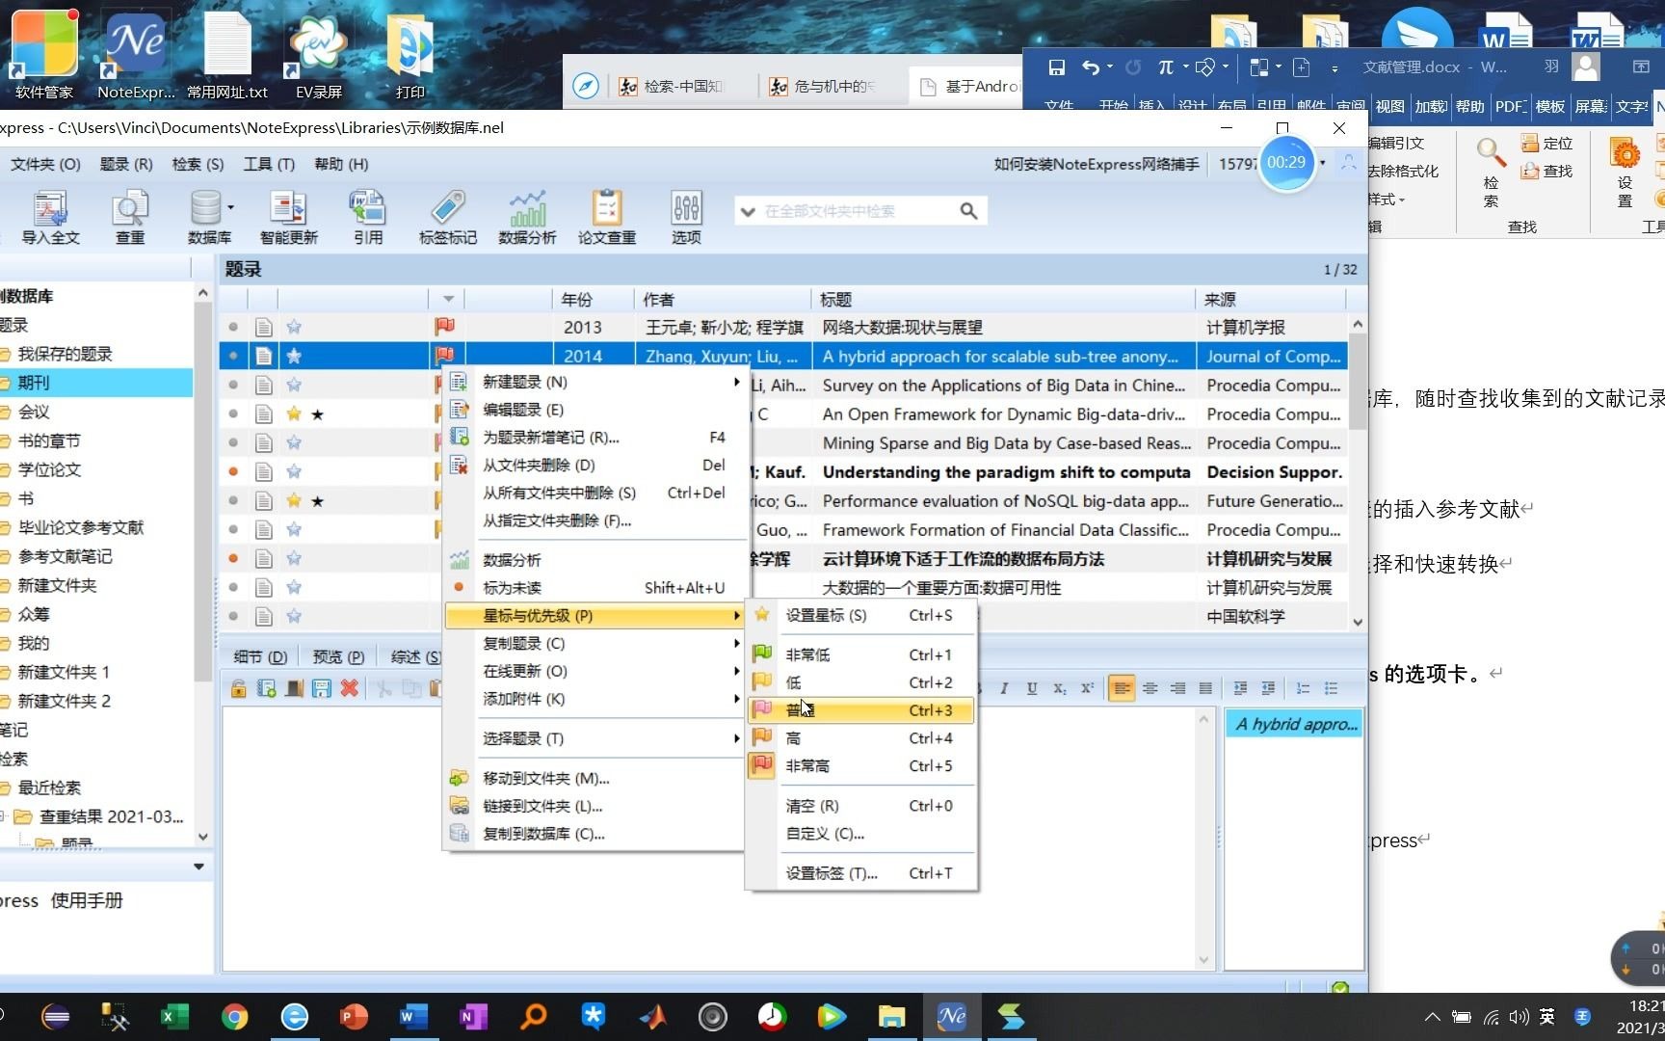
Task: Click the 在全部文件夹中检索 search field
Action: (x=856, y=211)
